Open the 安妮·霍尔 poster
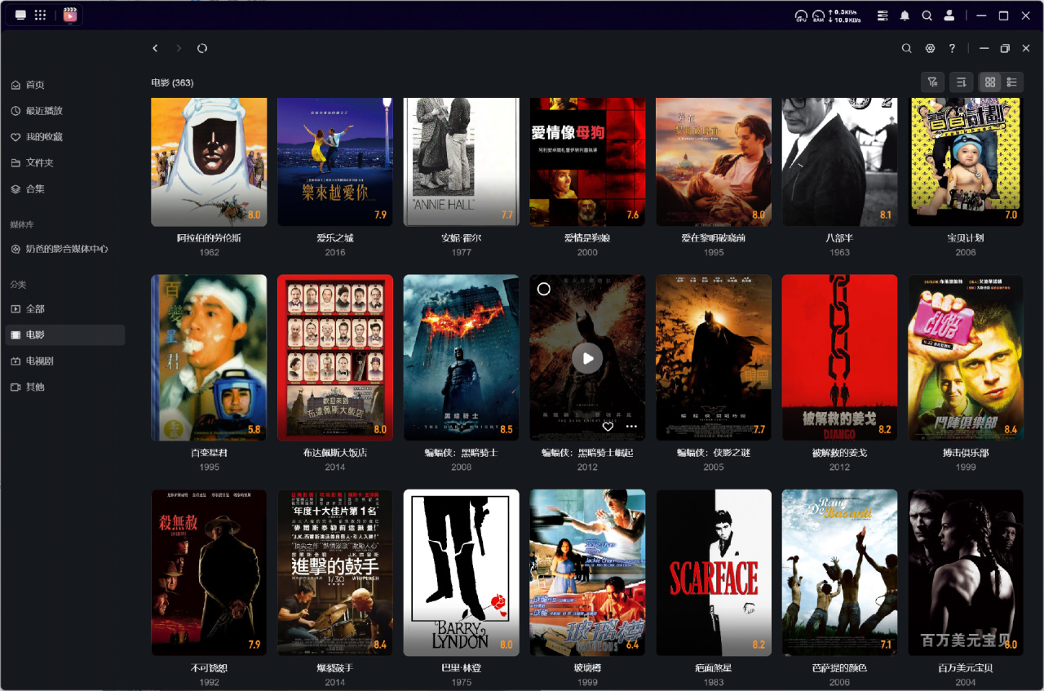 pos(462,162)
